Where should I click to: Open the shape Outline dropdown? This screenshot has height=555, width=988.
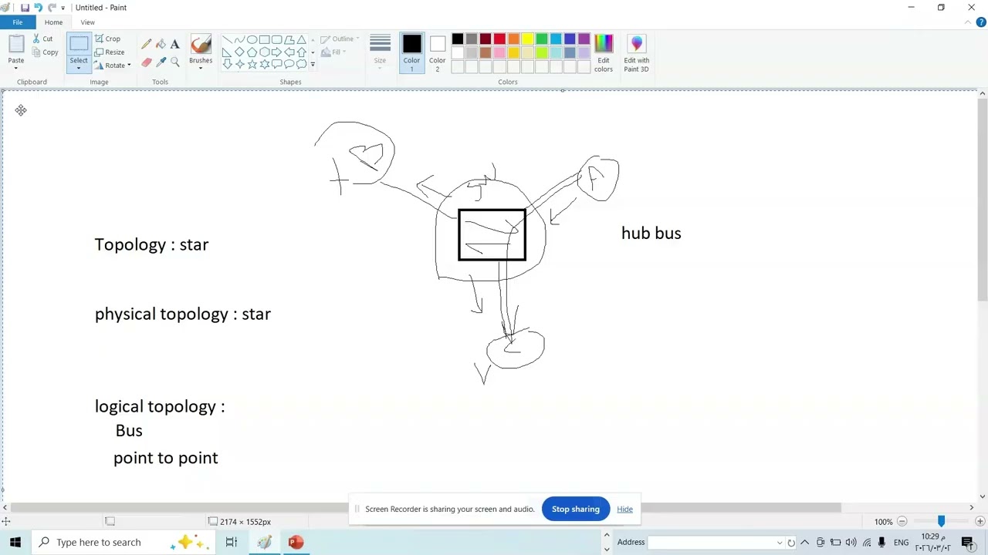[340, 39]
